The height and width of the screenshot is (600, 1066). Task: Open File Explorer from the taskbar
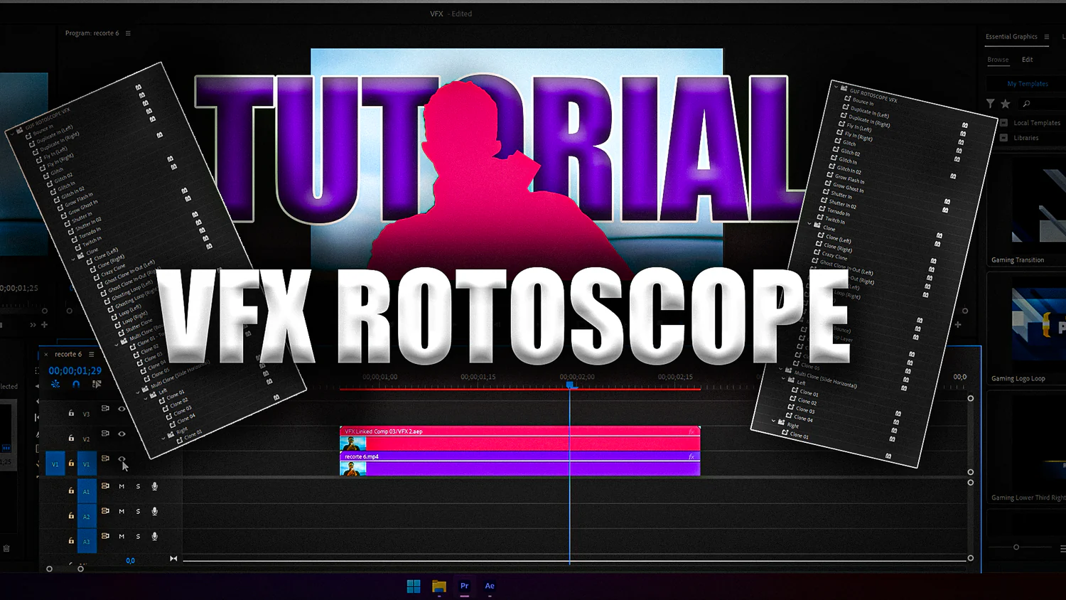pos(439,586)
